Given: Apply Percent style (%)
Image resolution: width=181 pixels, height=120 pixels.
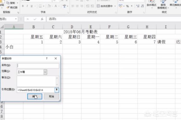Looking at the screenshot, I should 127,6.
